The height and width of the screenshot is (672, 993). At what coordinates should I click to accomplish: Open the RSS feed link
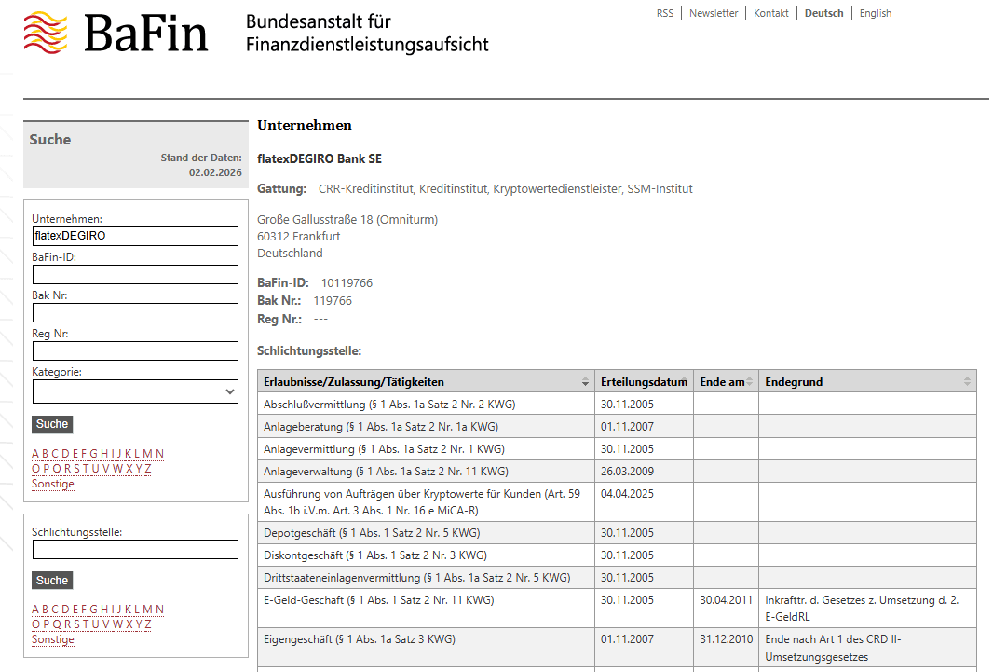pyautogui.click(x=664, y=13)
